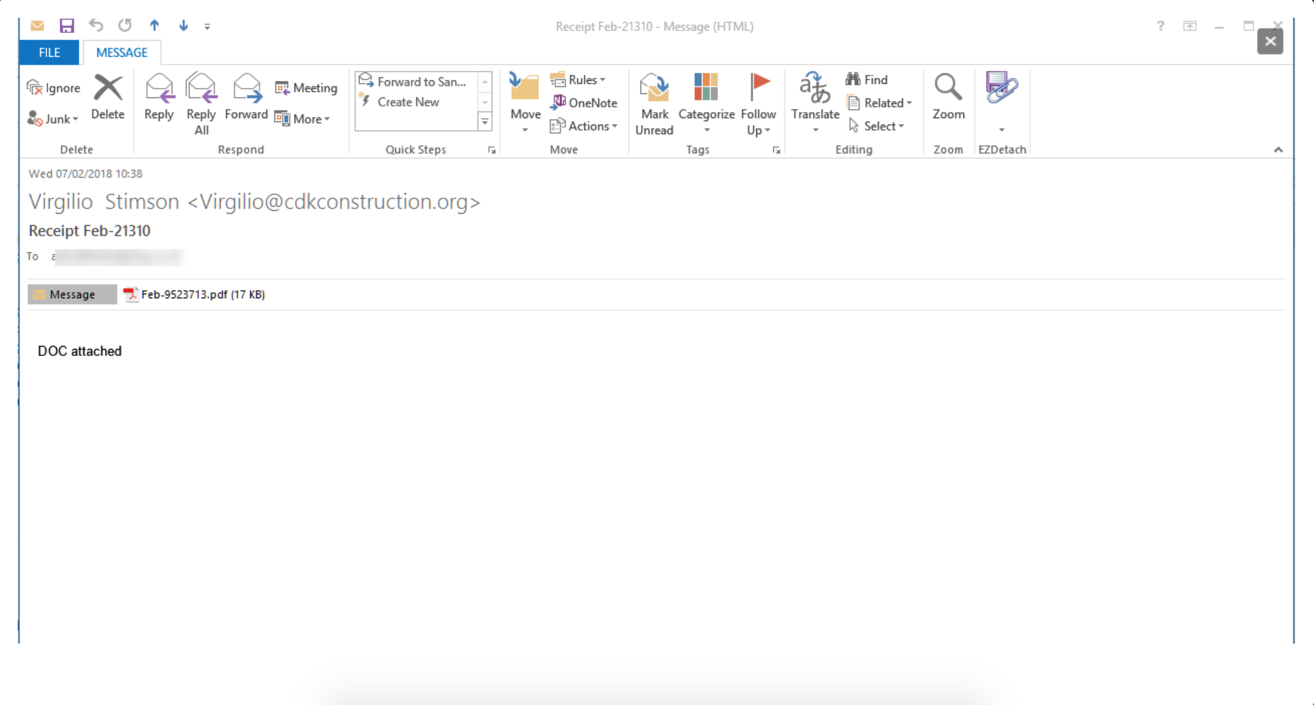Open the Quick Steps dialog launcher
This screenshot has width=1314, height=705.
pyautogui.click(x=492, y=150)
